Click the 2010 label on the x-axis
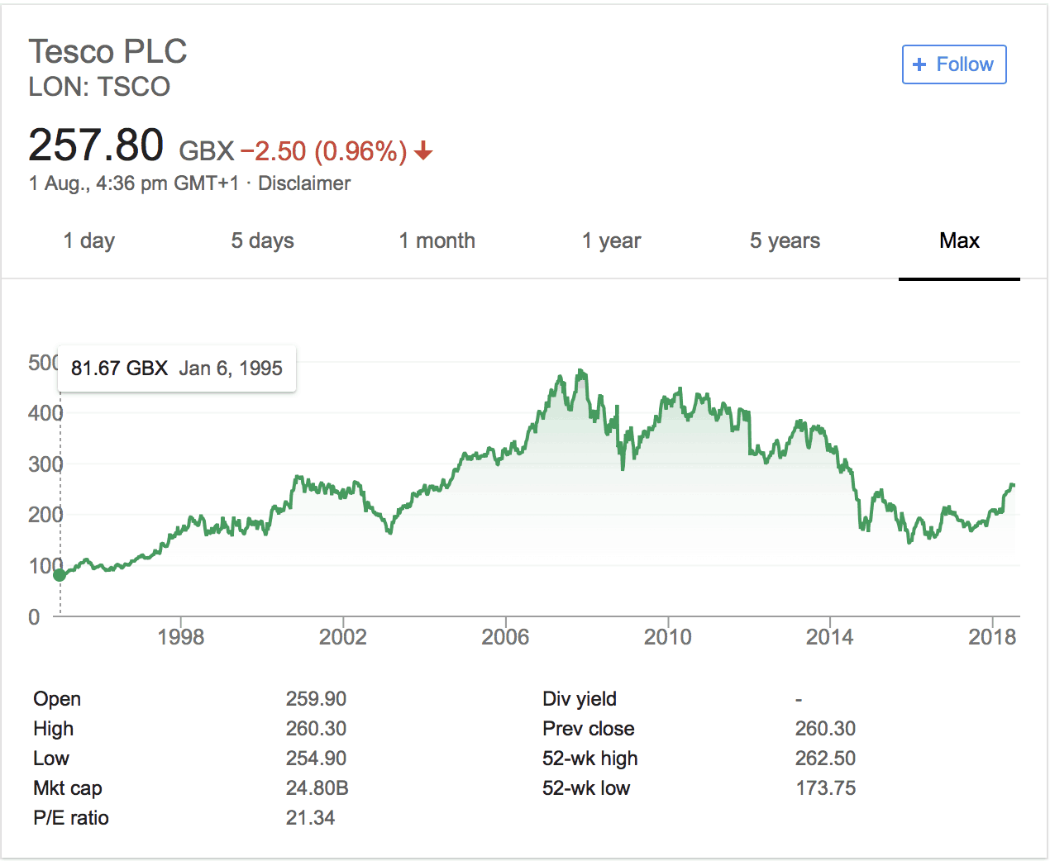This screenshot has height=861, width=1050. (667, 637)
